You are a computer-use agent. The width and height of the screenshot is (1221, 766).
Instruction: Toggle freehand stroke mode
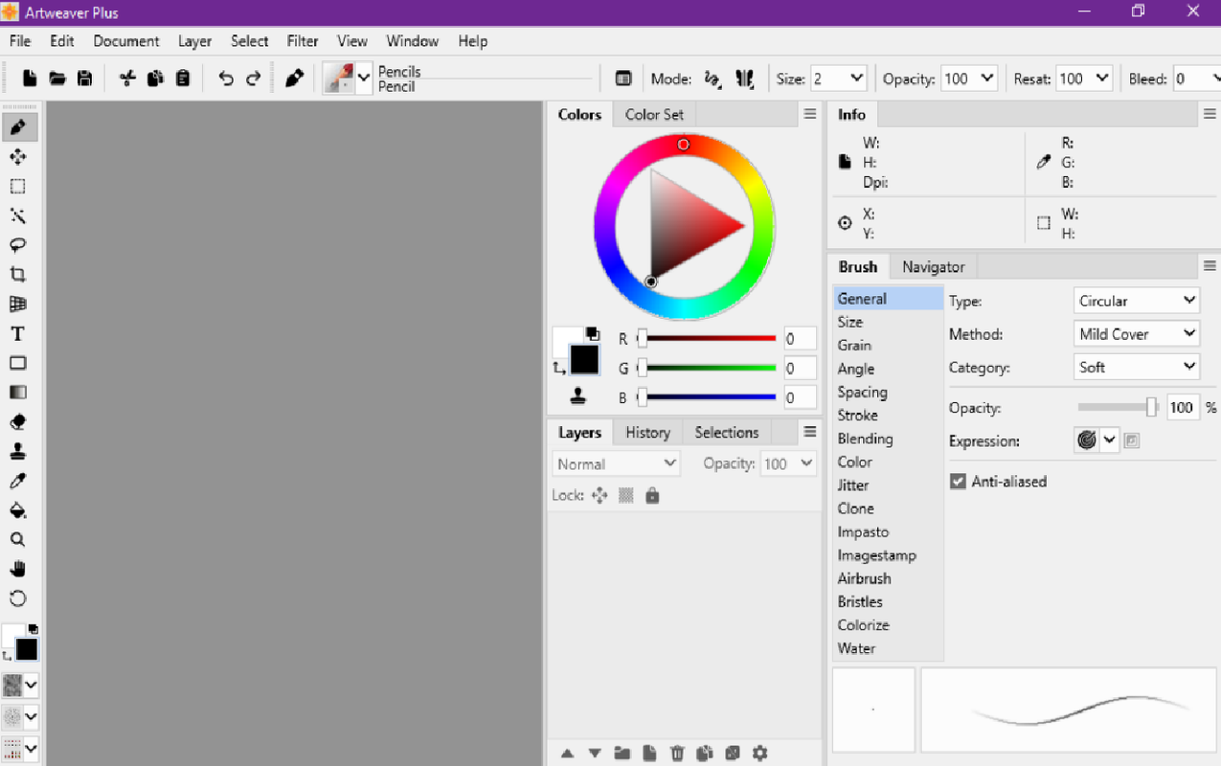coord(712,79)
